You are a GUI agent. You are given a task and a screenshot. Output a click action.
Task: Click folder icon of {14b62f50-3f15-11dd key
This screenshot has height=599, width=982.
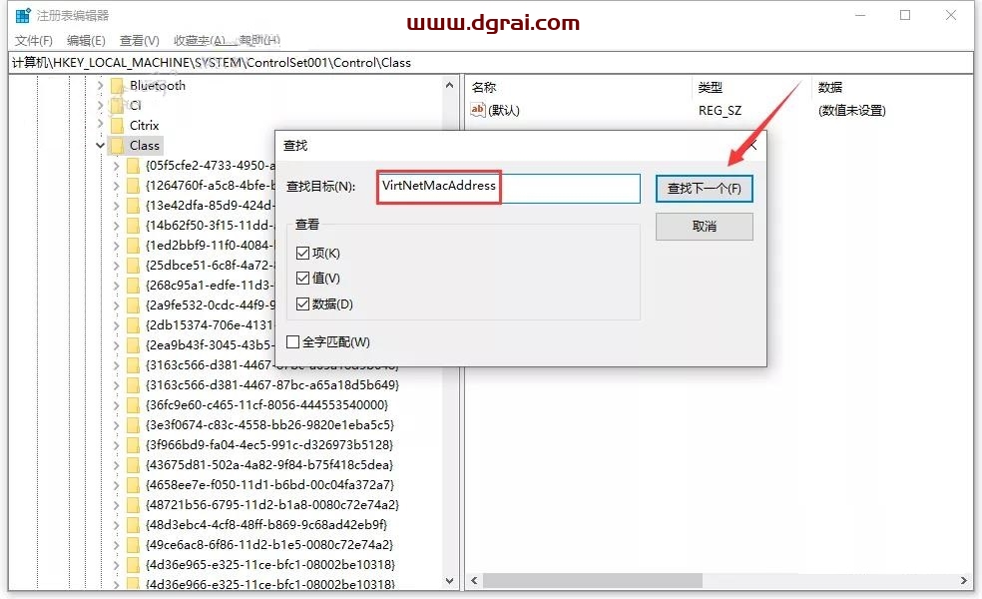click(x=134, y=226)
